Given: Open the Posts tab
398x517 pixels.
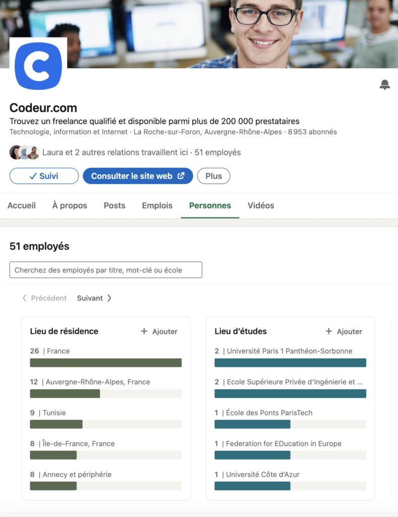Looking at the screenshot, I should coord(115,205).
